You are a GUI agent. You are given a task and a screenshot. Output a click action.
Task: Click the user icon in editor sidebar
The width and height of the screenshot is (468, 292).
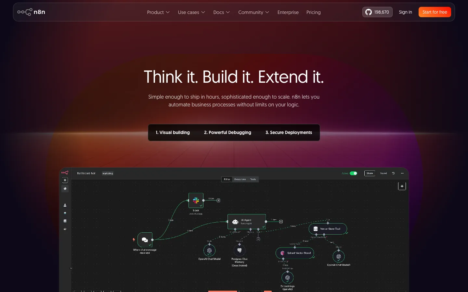pos(65,205)
